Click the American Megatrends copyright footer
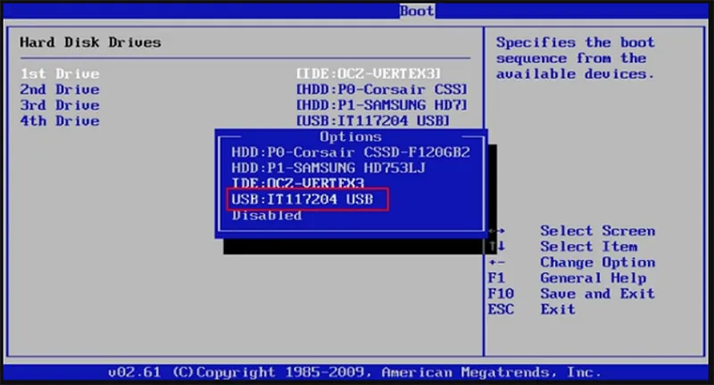This screenshot has height=385, width=714. [x=354, y=373]
